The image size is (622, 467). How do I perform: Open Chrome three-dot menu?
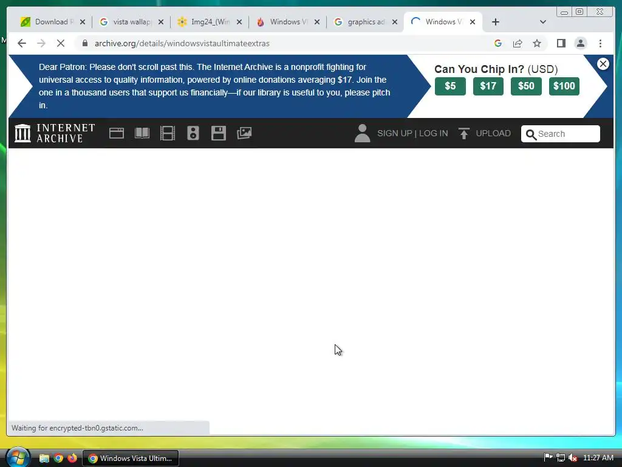point(600,43)
